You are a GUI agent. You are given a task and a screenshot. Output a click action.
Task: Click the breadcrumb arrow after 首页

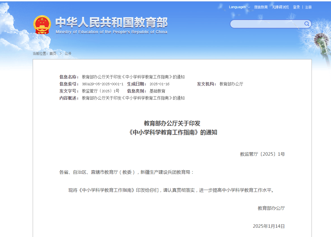pos(60,53)
